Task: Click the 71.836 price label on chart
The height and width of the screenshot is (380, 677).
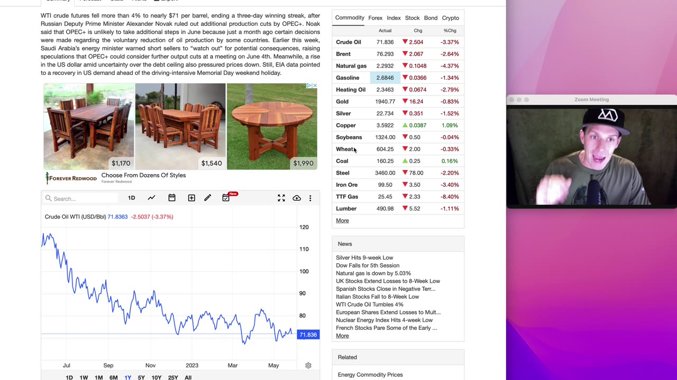Action: pos(308,335)
